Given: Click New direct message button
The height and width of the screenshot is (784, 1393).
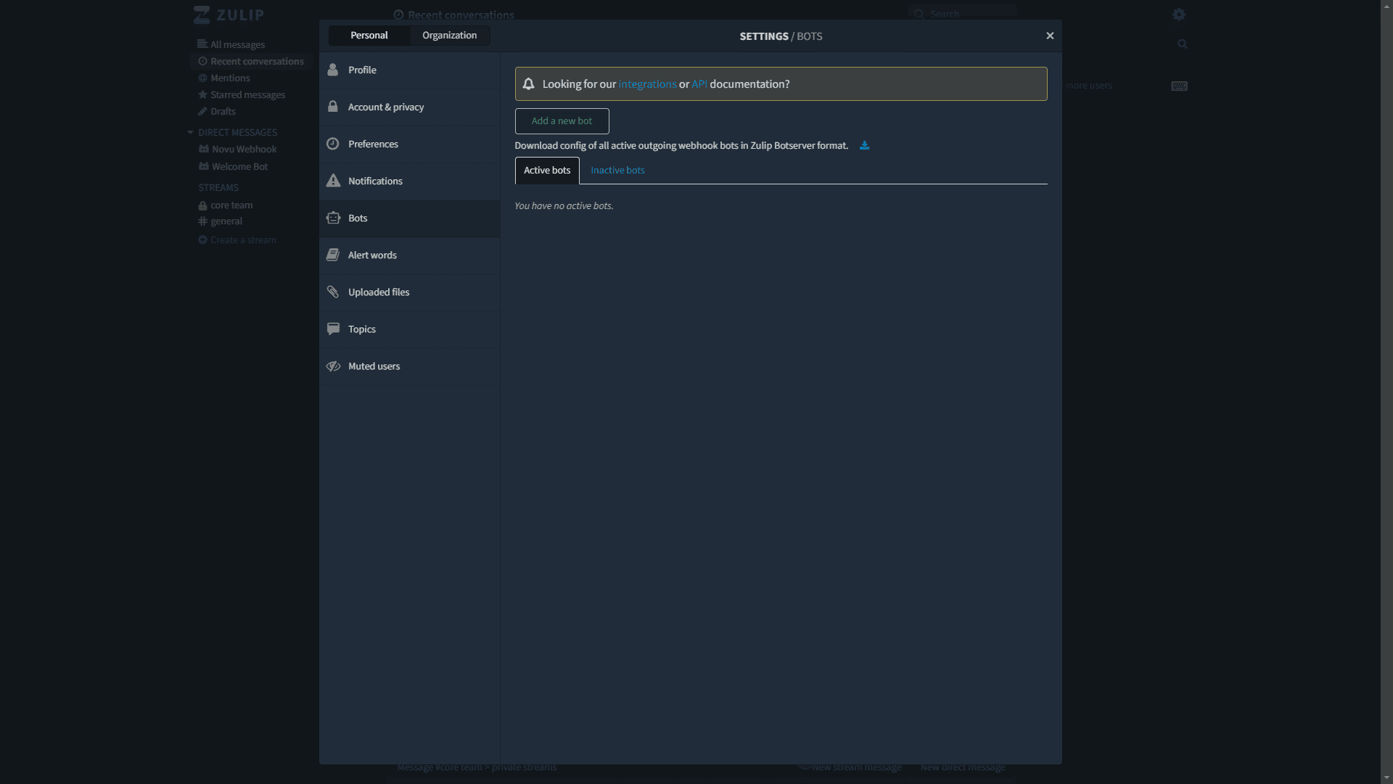Looking at the screenshot, I should coord(963,767).
